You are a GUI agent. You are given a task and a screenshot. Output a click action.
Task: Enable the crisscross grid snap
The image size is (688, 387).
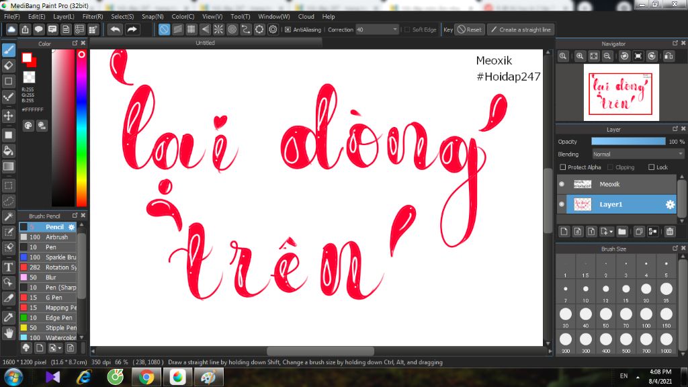click(191, 30)
